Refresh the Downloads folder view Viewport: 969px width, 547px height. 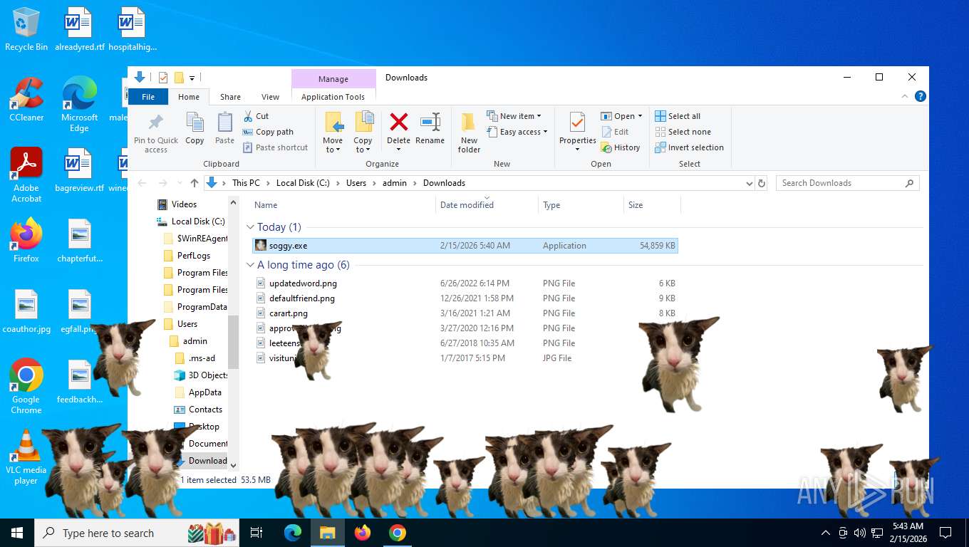coord(762,183)
